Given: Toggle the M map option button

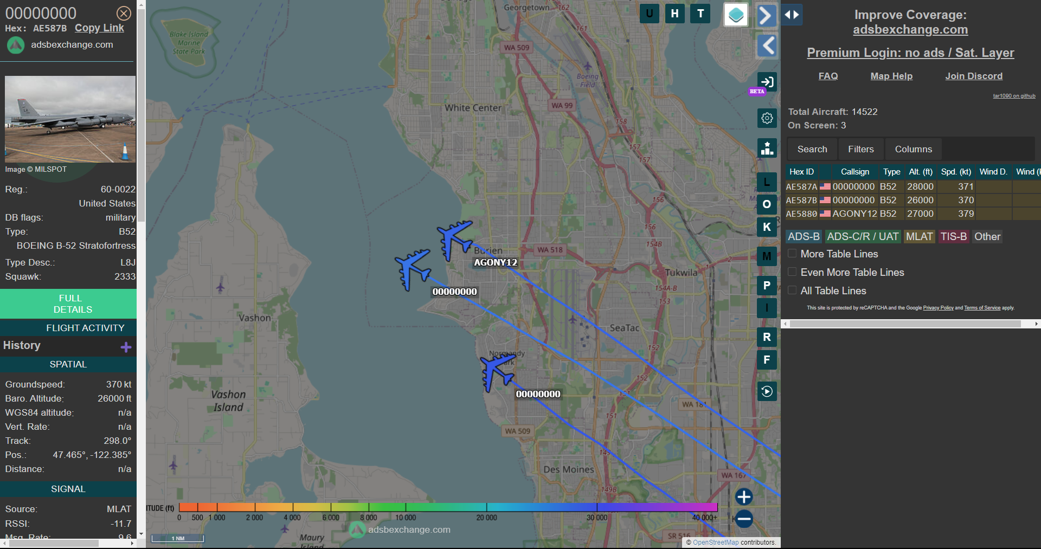Looking at the screenshot, I should (x=767, y=256).
